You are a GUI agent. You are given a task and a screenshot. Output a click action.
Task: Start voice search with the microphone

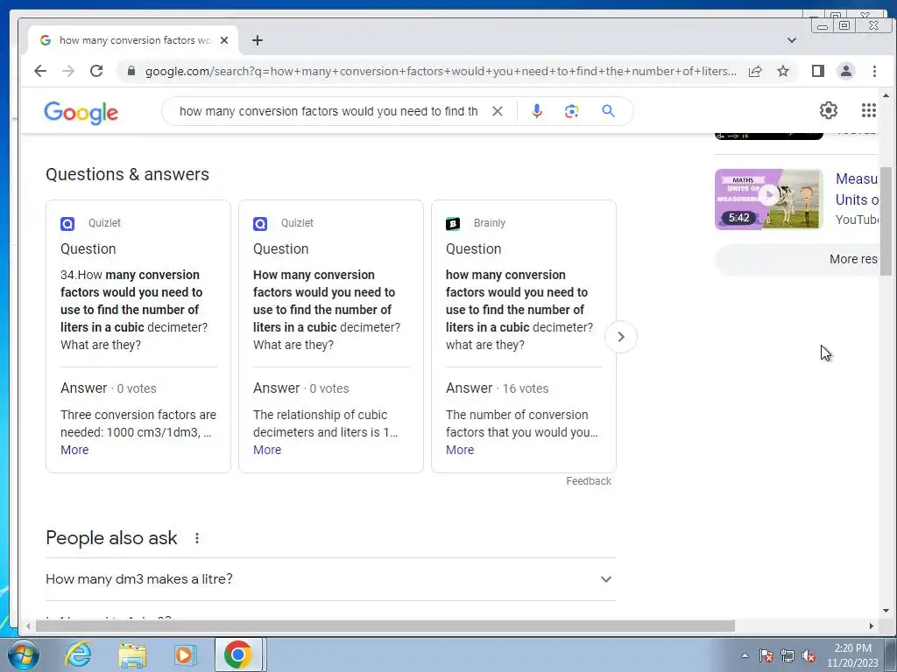[x=537, y=111]
